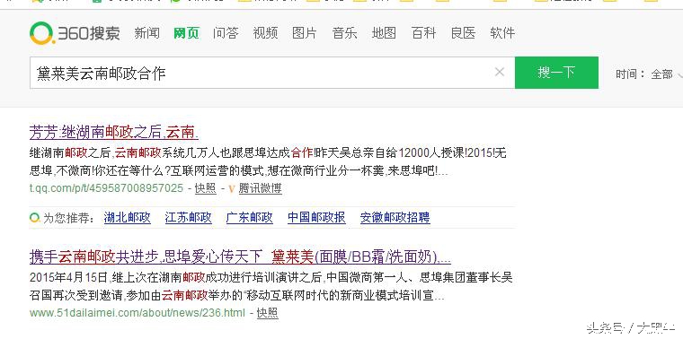Switch to the 图片 tab
Viewport: 683px width, 339px height.
(x=305, y=33)
